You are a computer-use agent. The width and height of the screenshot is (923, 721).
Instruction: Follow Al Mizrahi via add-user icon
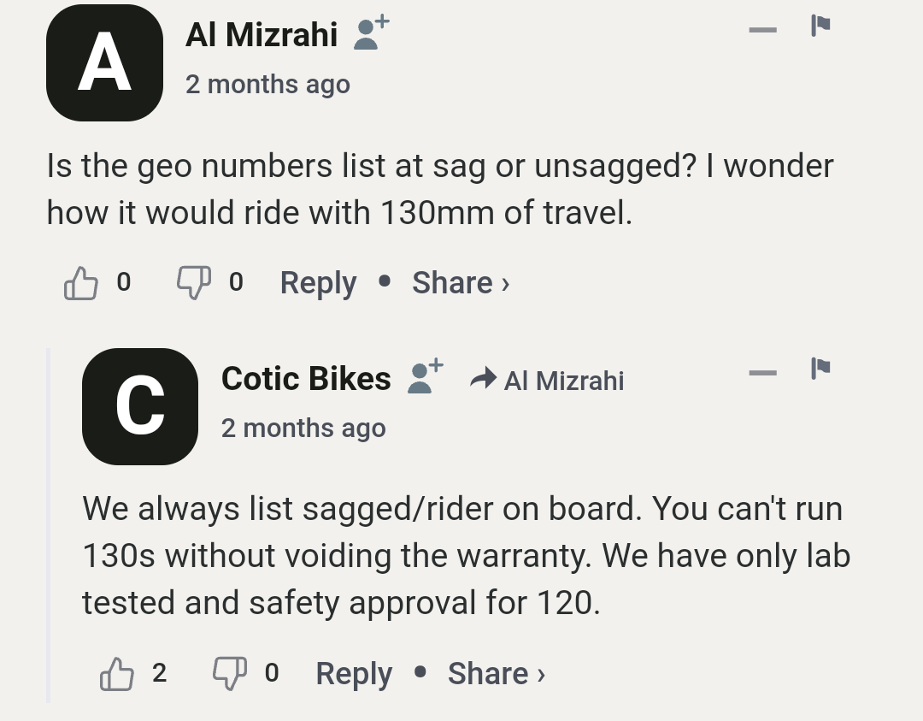click(x=371, y=33)
